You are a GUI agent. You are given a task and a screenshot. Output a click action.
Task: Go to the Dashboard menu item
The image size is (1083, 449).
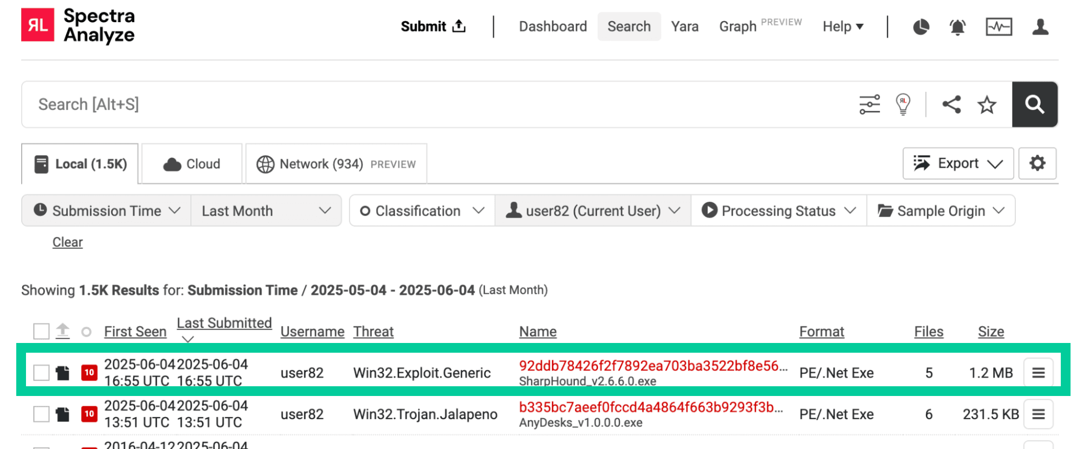point(553,27)
